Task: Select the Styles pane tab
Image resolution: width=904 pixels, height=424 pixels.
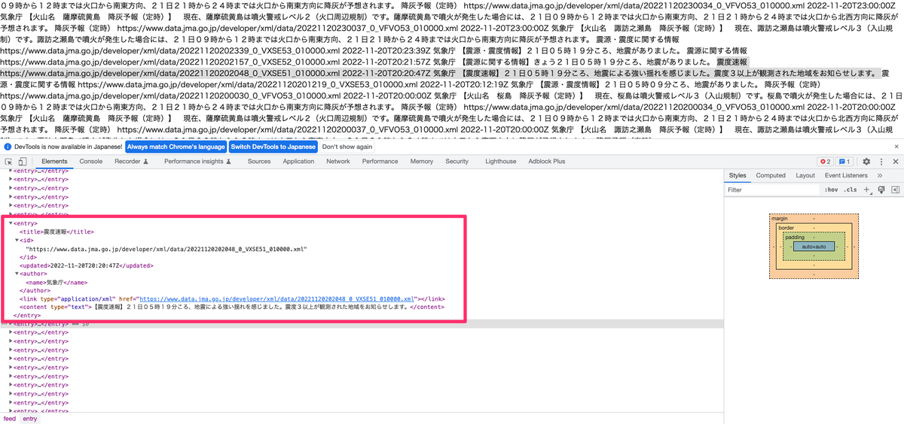Action: [x=738, y=175]
